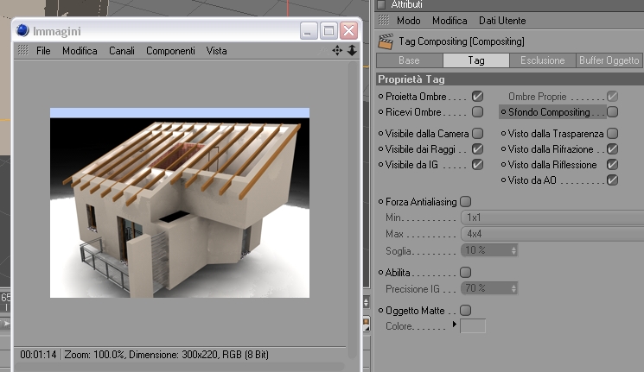Click the horizontal scrollbar of Immagini window
The height and width of the screenshot is (372, 644).
(x=180, y=366)
